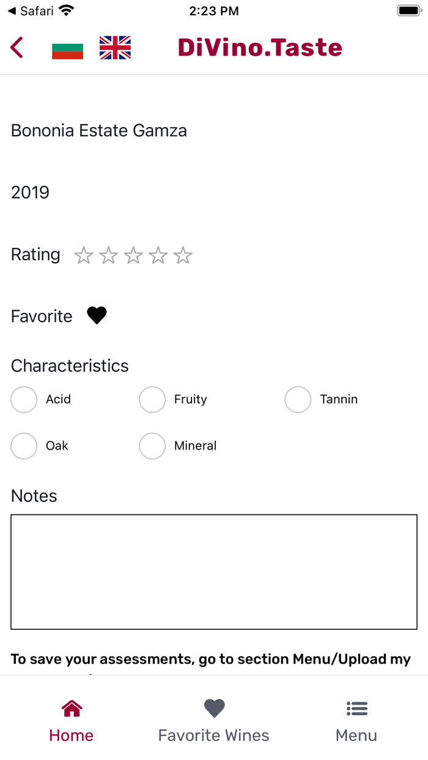Check the Oak characteristic
The height and width of the screenshot is (760, 428).
24,446
